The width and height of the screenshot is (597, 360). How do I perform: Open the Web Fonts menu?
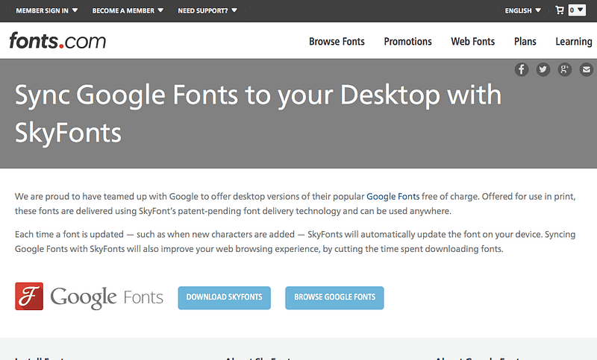coord(473,42)
